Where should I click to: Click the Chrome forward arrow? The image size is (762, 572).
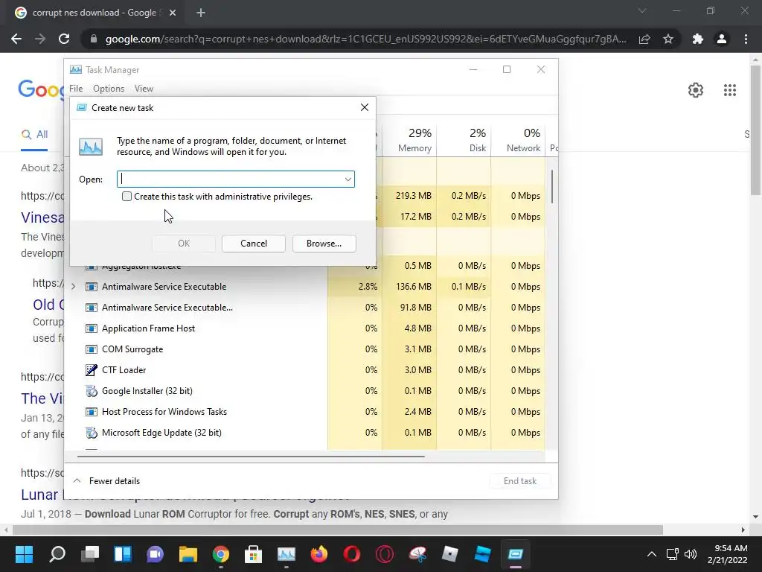(40, 39)
